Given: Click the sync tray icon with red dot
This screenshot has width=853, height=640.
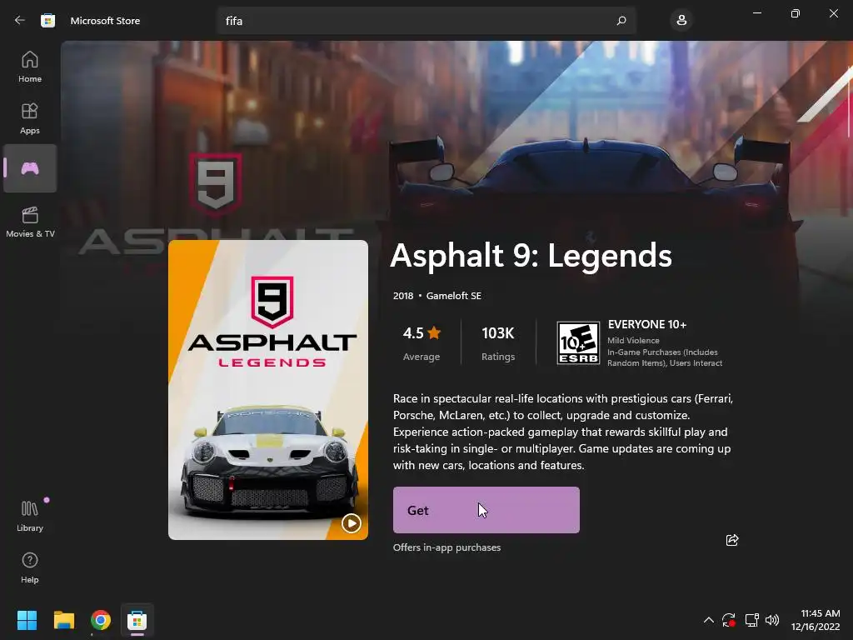Looking at the screenshot, I should [729, 620].
